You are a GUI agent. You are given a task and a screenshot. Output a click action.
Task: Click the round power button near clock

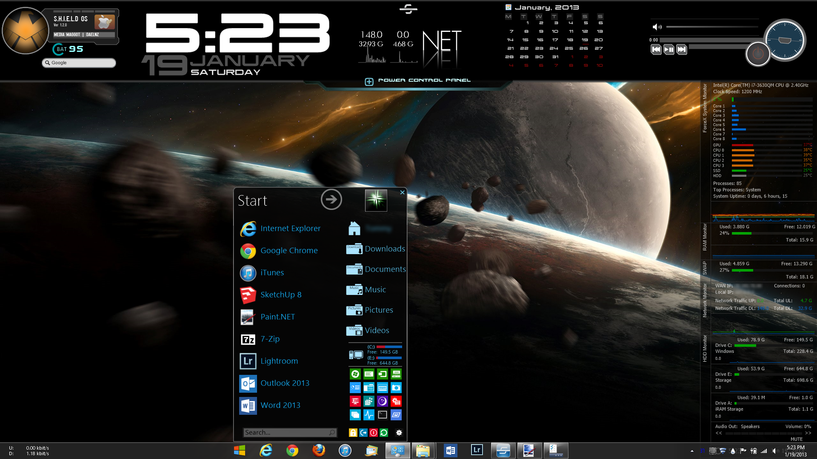click(x=758, y=54)
